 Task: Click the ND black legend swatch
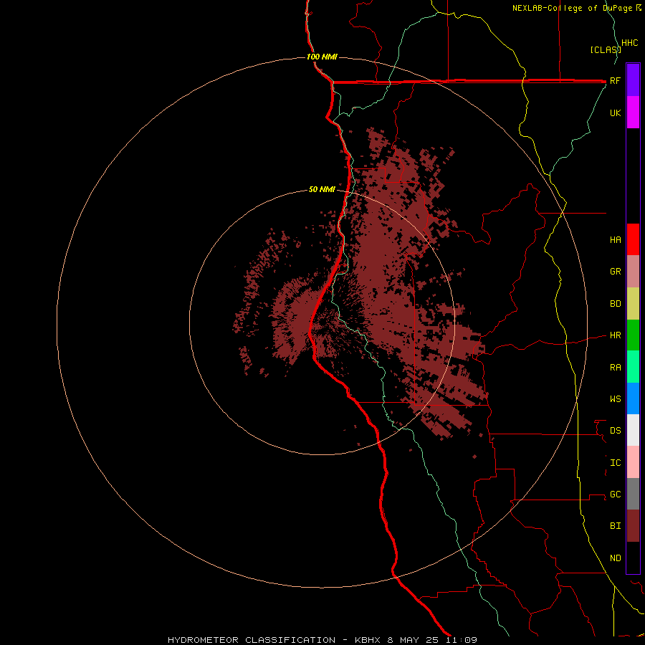coord(633,558)
